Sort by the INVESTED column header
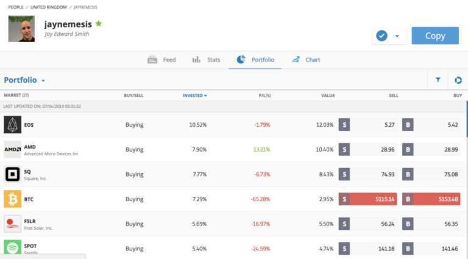 pyautogui.click(x=194, y=96)
